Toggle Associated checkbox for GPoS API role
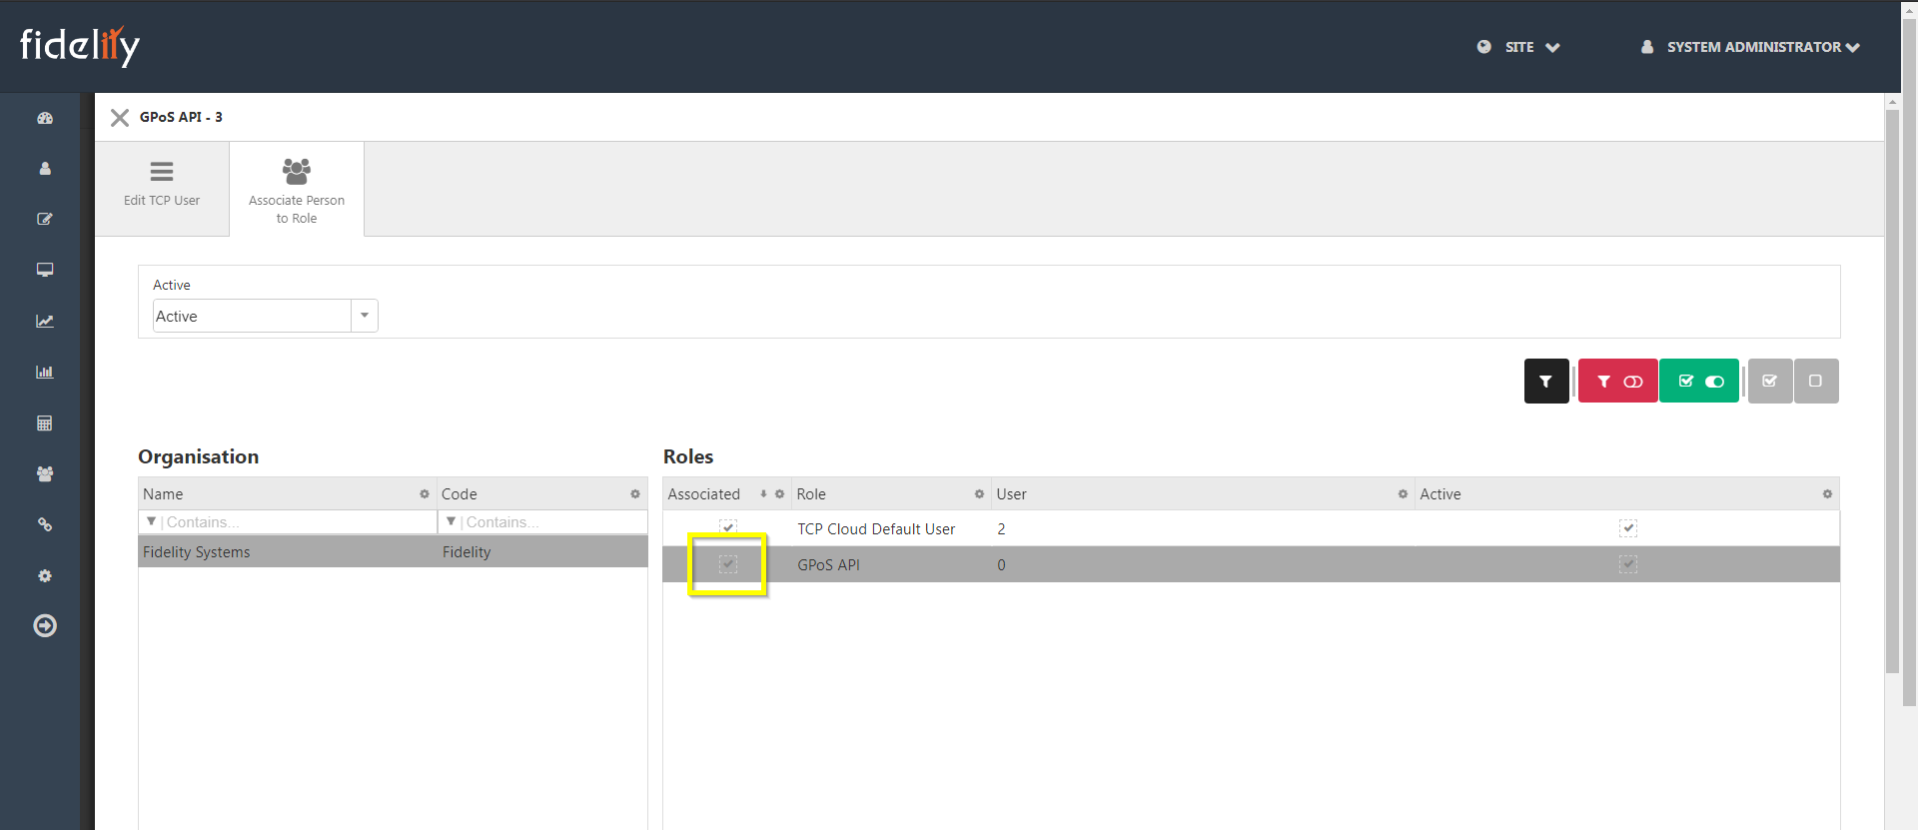The width and height of the screenshot is (1918, 830). click(x=728, y=564)
